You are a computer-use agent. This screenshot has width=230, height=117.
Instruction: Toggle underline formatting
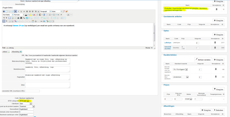point(21,11)
